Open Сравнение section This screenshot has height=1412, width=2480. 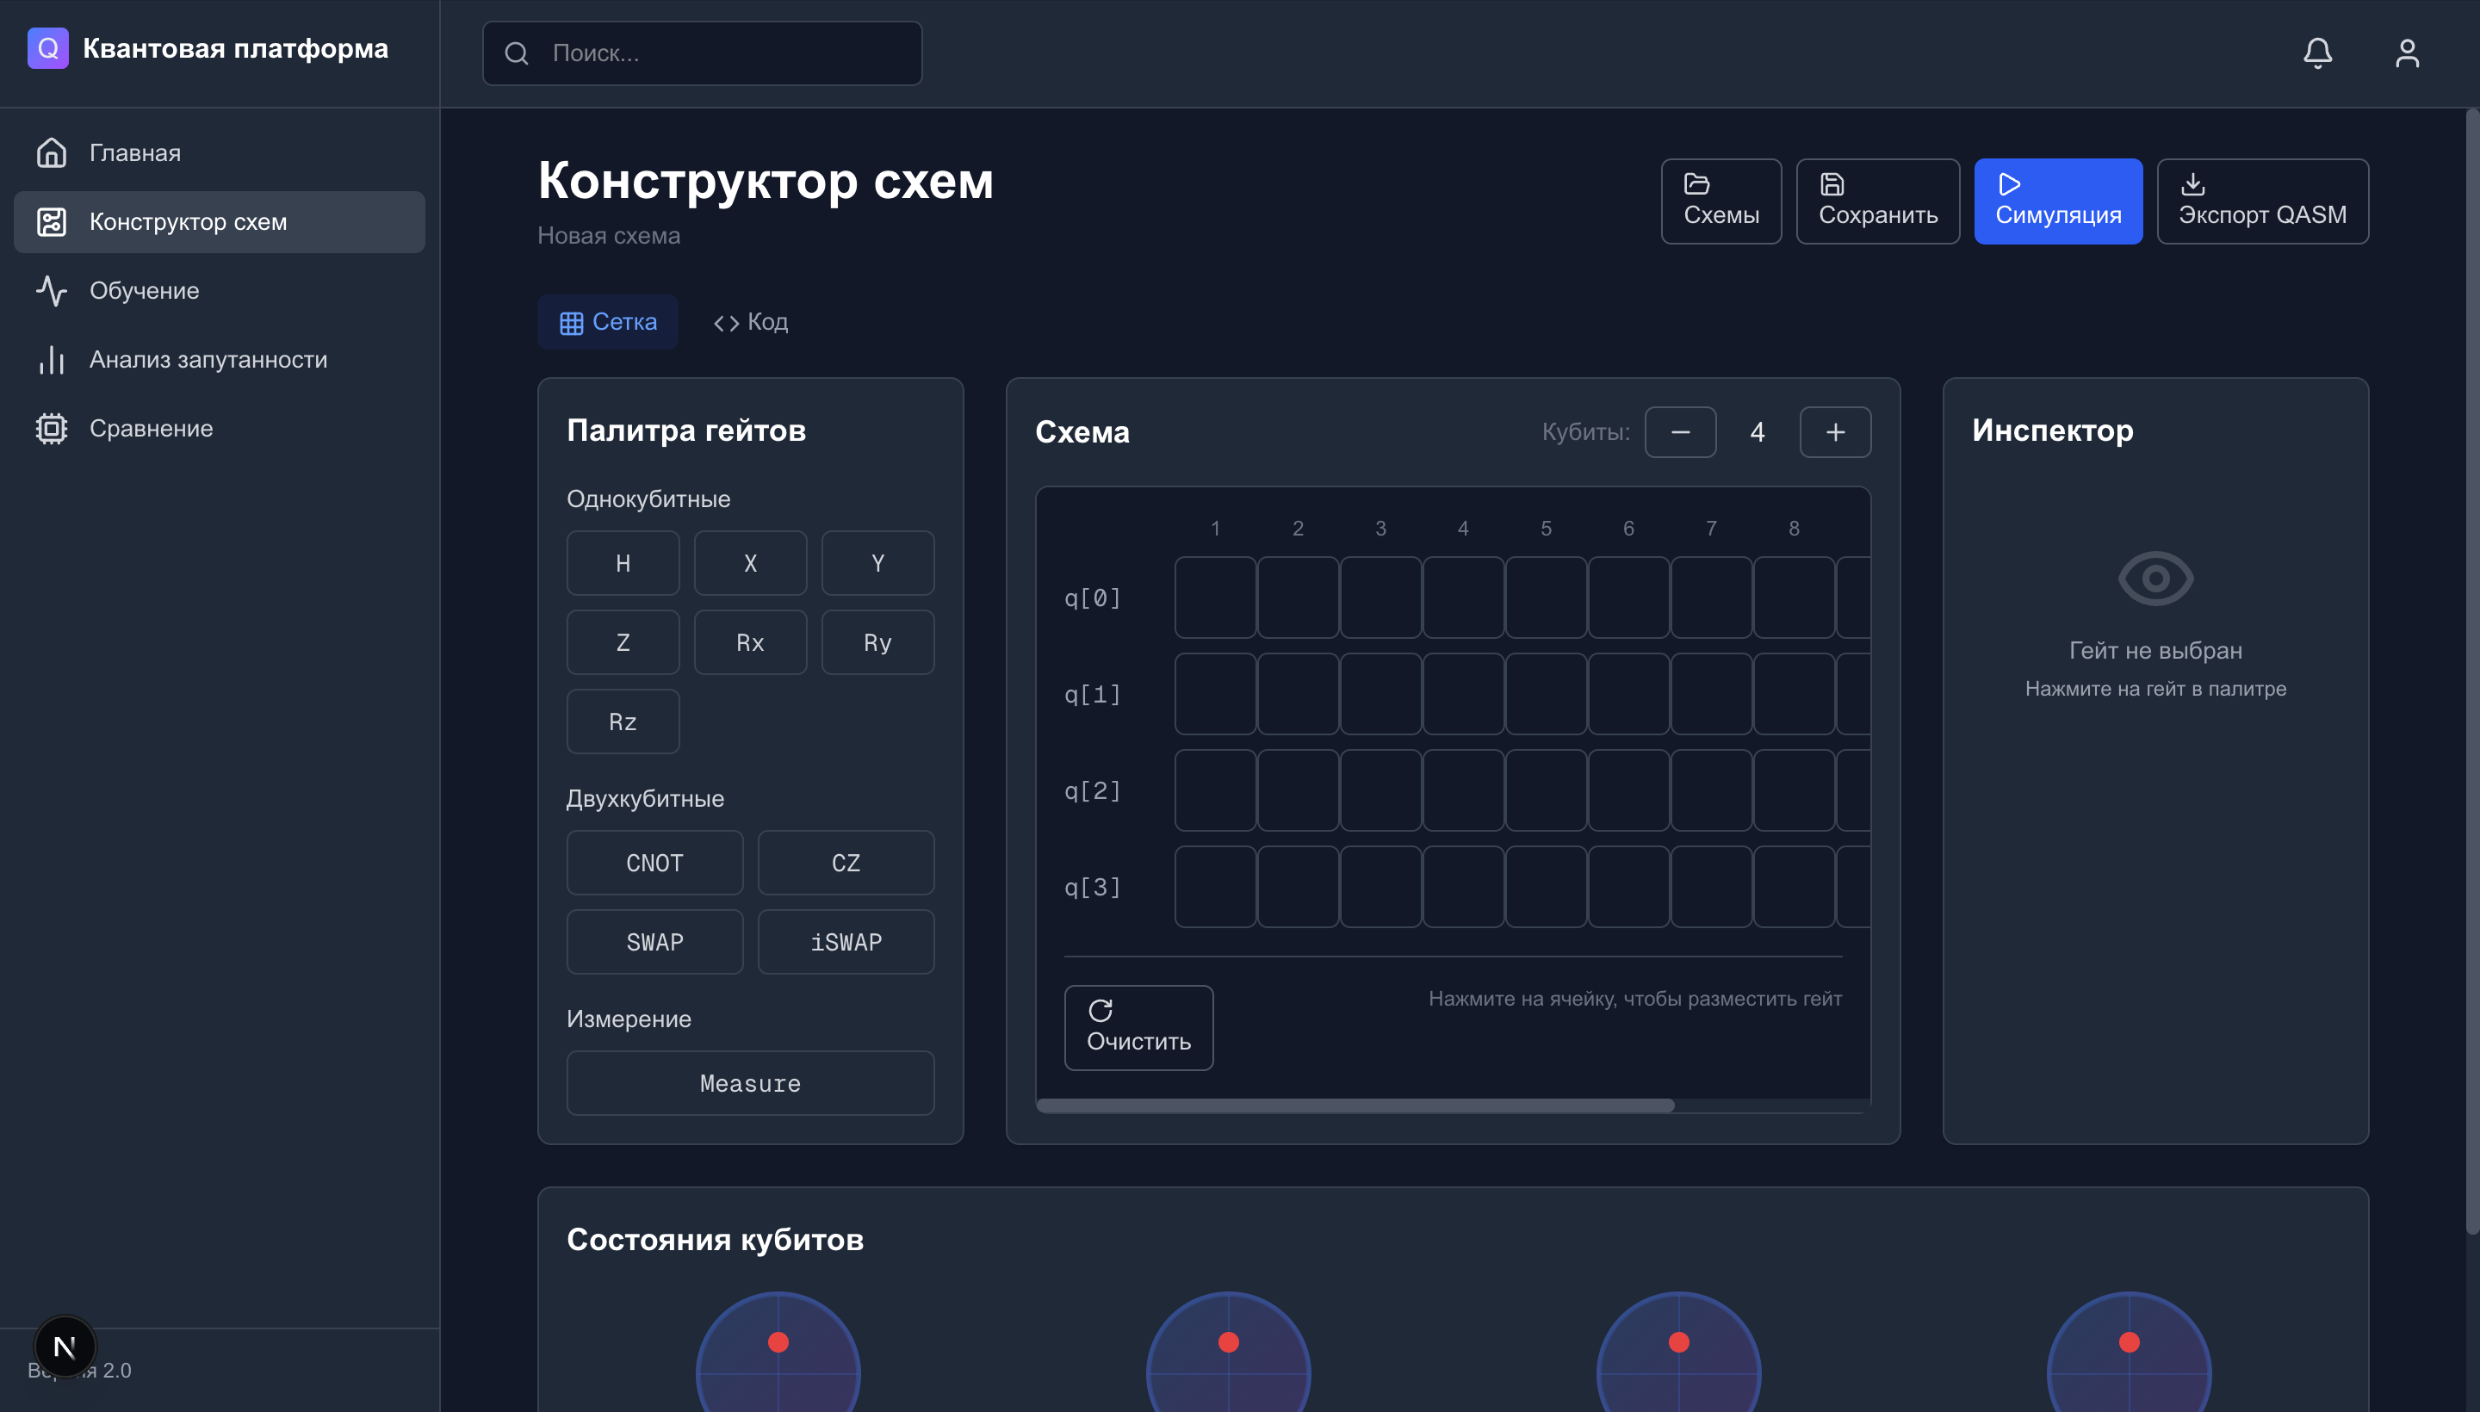(x=220, y=428)
